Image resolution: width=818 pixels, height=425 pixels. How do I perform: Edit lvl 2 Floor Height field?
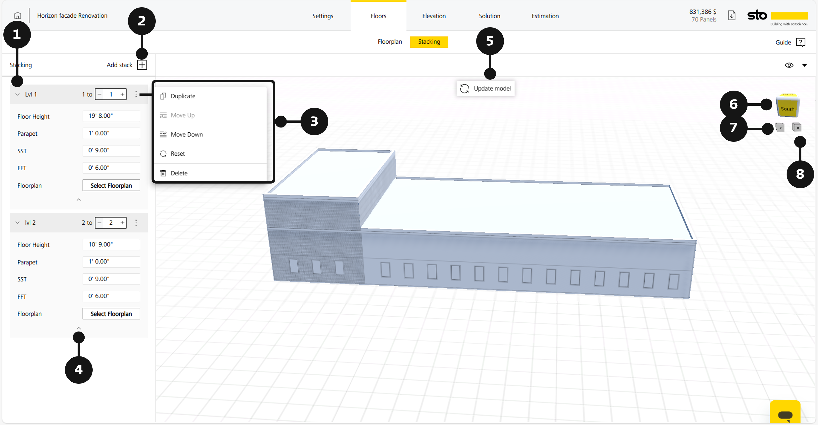pyautogui.click(x=111, y=244)
